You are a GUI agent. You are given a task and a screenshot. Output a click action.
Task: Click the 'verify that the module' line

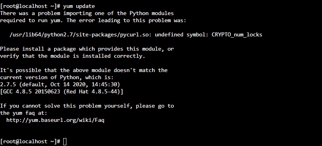72,56
